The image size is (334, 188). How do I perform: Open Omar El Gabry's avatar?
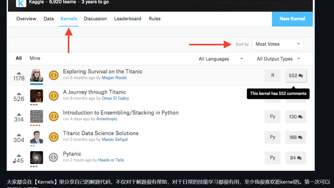click(x=37, y=96)
